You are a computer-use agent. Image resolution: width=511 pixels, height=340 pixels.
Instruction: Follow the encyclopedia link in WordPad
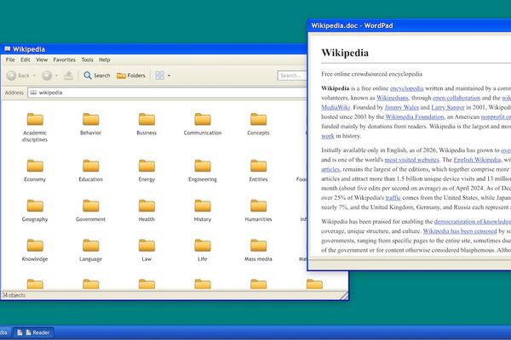(x=407, y=88)
